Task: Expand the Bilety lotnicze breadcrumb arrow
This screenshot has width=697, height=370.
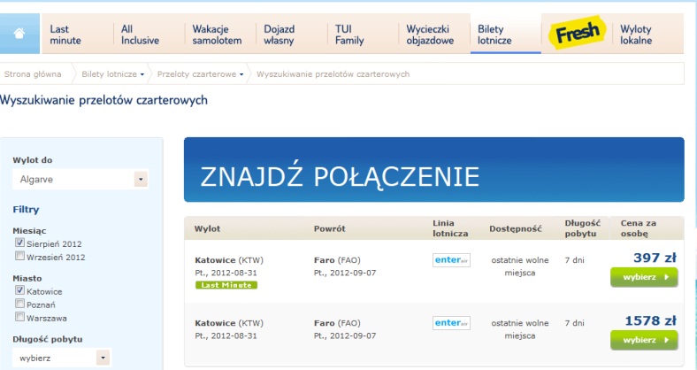Action: (x=142, y=74)
